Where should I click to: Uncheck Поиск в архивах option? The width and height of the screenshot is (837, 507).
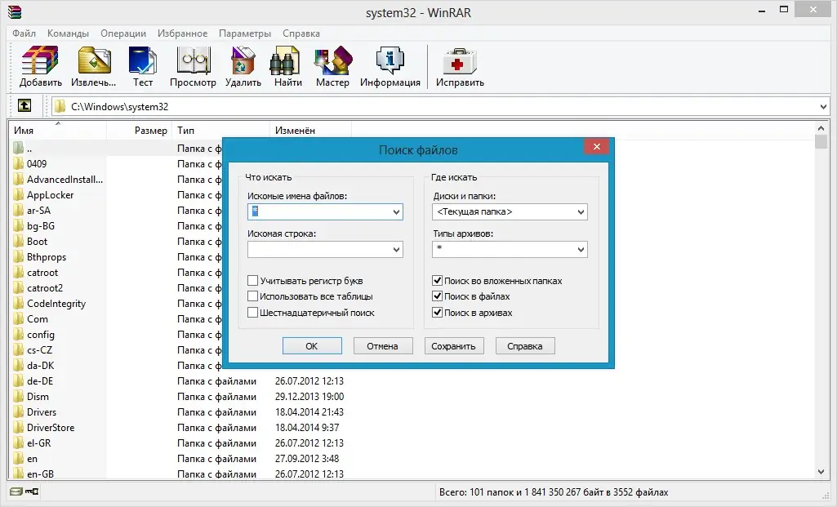[x=437, y=312]
